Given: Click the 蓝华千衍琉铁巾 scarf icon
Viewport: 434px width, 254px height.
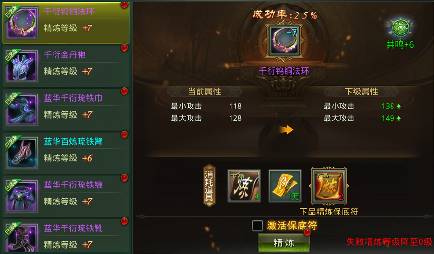Looking at the screenshot, I should click(22, 109).
